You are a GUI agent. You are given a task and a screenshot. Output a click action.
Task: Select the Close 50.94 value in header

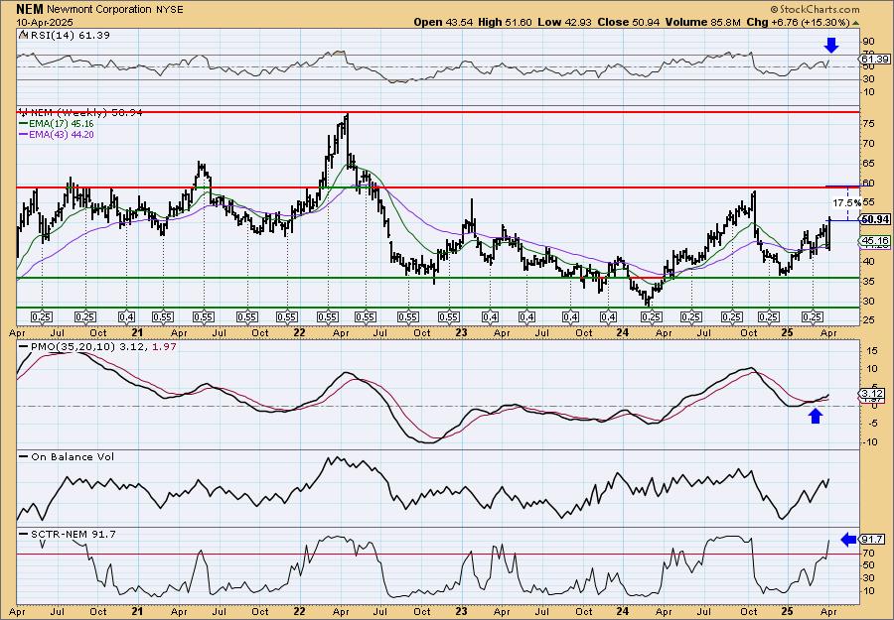click(628, 22)
